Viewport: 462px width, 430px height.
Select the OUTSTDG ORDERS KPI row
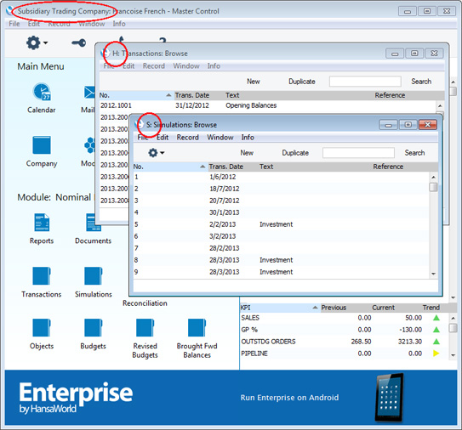[344, 342]
